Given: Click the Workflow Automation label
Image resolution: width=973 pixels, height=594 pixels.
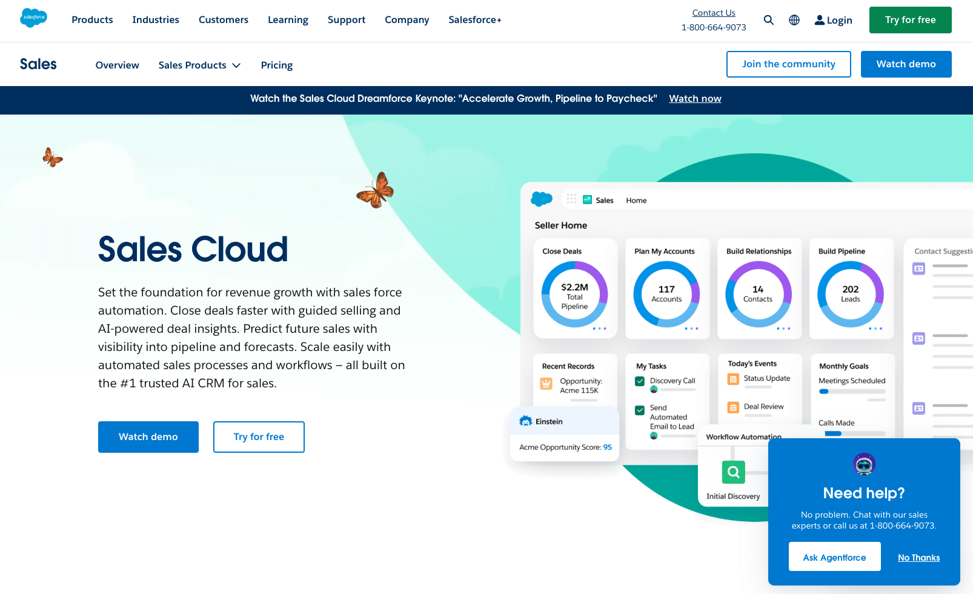Looking at the screenshot, I should coord(743,437).
